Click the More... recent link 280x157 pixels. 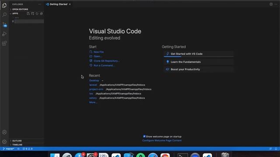[x=93, y=102]
